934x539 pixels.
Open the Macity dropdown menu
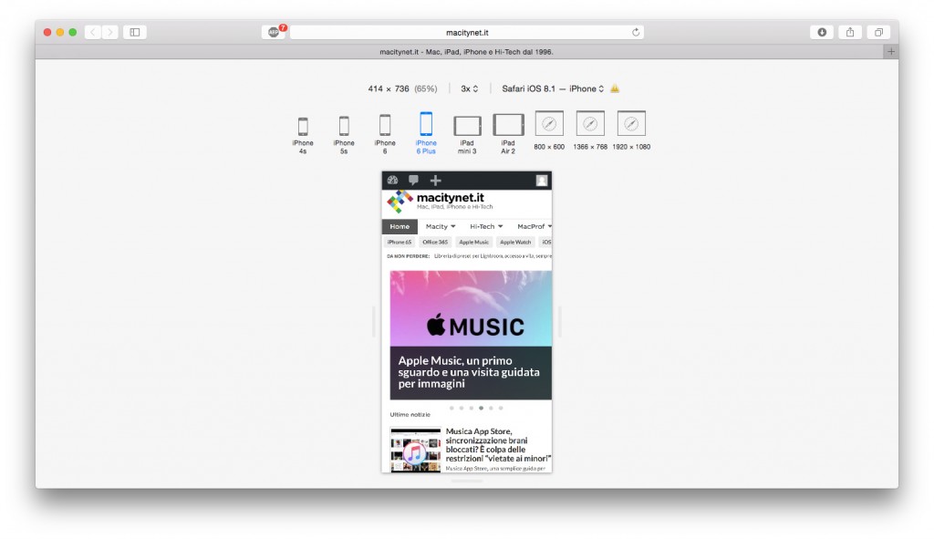439,226
